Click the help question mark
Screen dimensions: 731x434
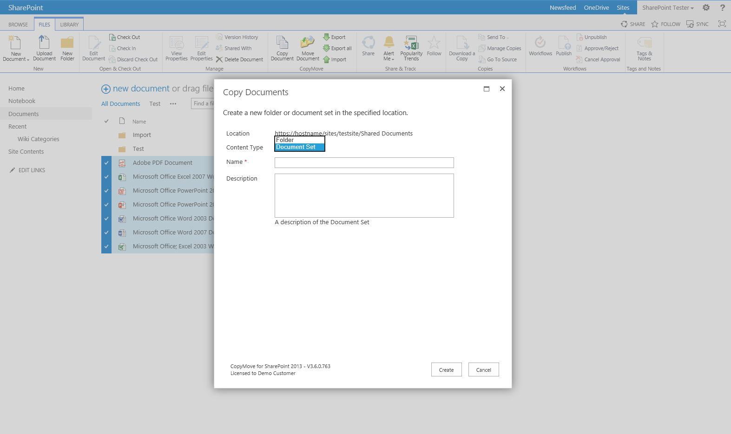(723, 7)
